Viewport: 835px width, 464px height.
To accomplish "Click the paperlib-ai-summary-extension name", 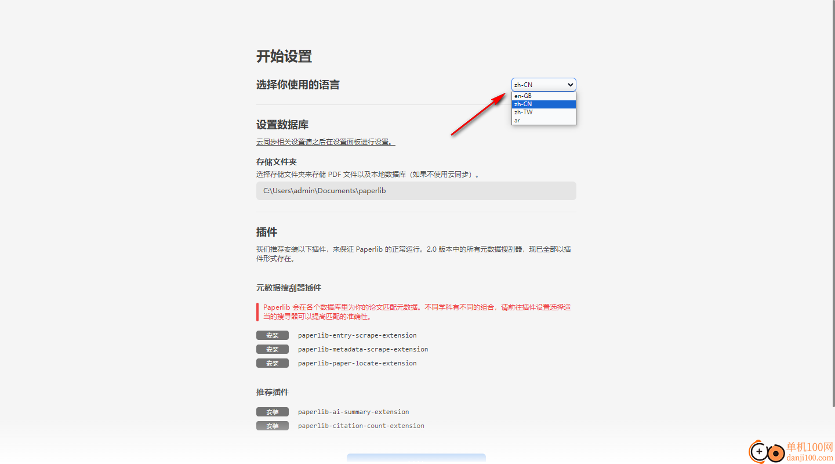I will [x=354, y=412].
